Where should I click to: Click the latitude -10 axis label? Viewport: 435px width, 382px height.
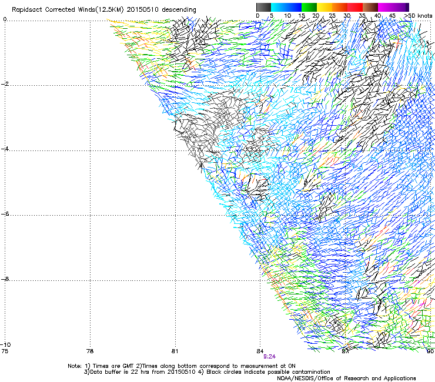pyautogui.click(x=5, y=344)
